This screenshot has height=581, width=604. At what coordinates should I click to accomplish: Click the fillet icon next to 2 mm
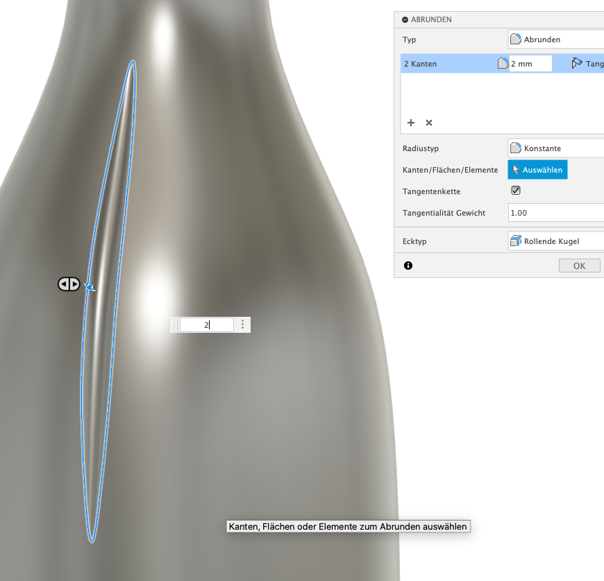(x=503, y=64)
